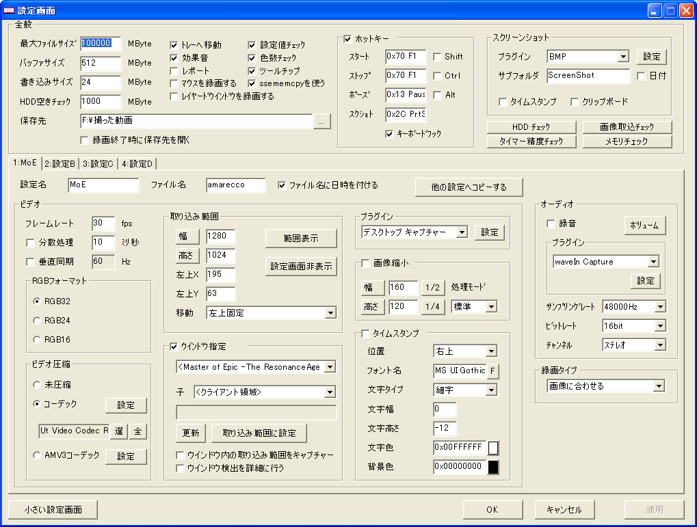Viewport: 697px width, 527px height.
Task: Click 最大ファイルサイズ input field
Action: [101, 44]
